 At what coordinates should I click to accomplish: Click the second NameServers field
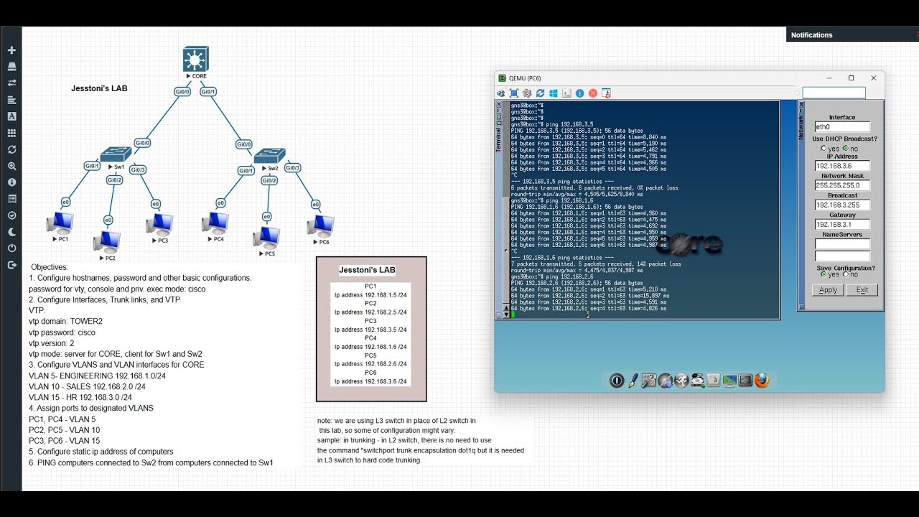[842, 256]
